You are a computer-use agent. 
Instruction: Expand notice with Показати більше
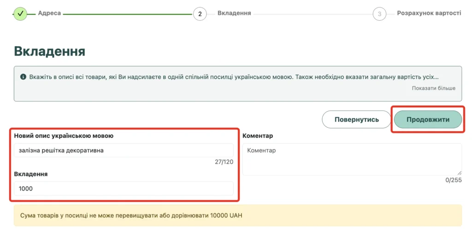(x=433, y=88)
